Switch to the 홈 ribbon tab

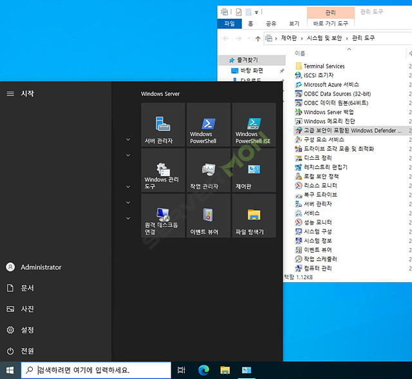(250, 24)
